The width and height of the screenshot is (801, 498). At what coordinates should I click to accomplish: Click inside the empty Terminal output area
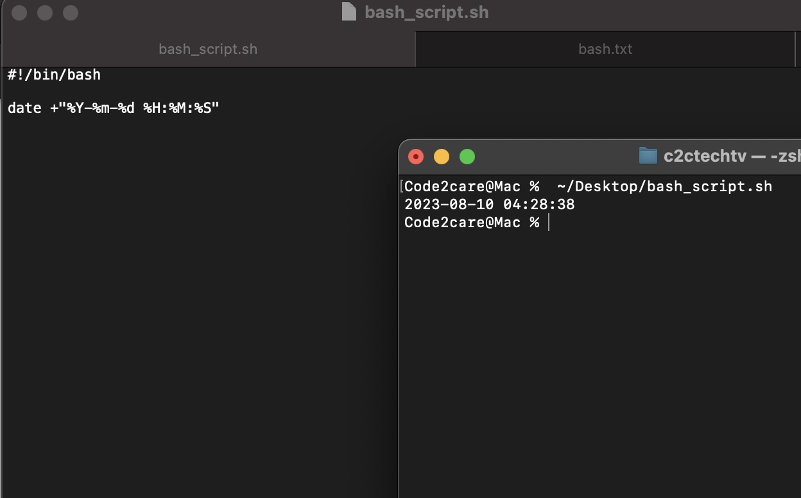(x=597, y=353)
